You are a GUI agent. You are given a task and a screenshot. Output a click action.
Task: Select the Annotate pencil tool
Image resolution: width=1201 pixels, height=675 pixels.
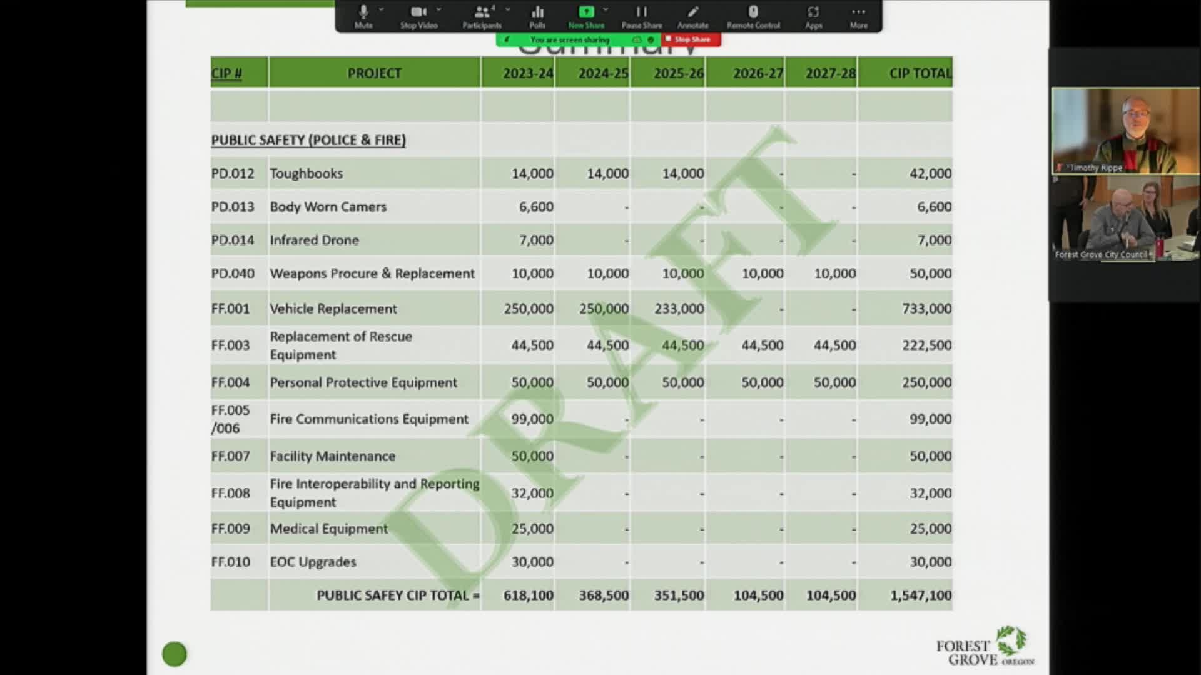point(692,16)
